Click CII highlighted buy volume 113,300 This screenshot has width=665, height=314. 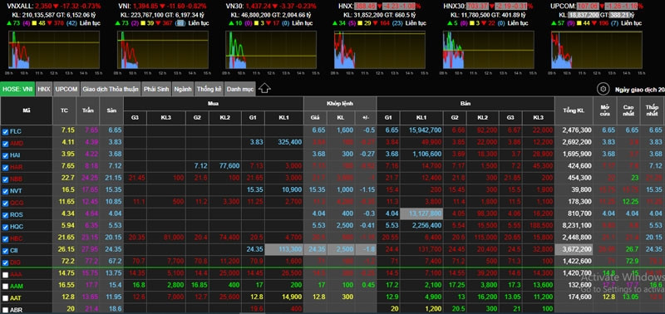pos(290,249)
